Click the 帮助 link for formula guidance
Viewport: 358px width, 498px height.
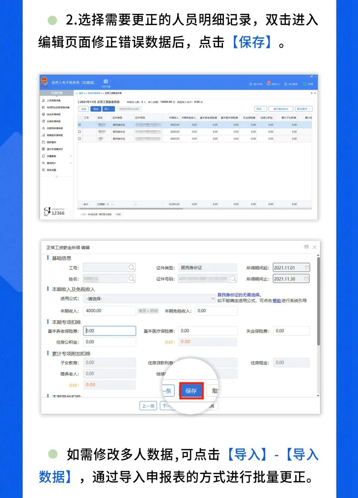[276, 301]
